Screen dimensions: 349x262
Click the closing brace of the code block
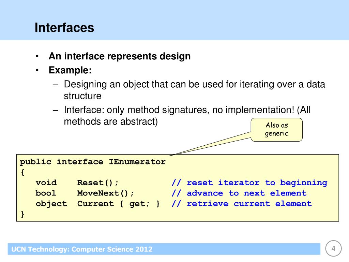(x=22, y=214)
